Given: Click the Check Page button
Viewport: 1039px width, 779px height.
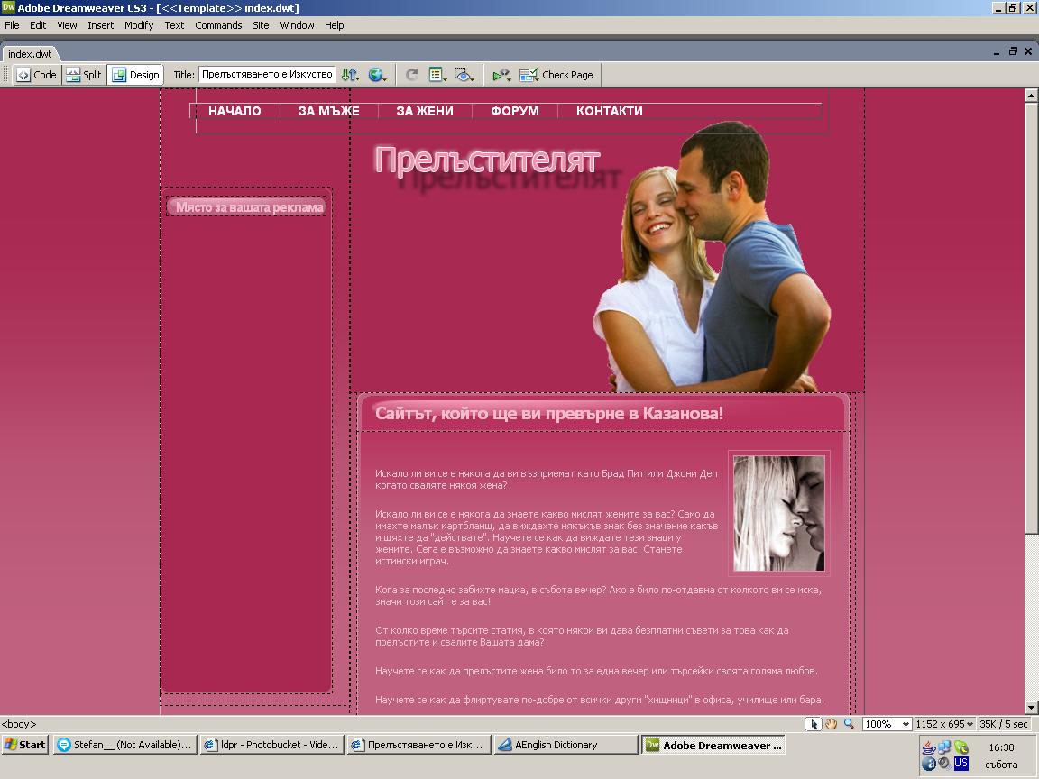Looking at the screenshot, I should click(556, 75).
